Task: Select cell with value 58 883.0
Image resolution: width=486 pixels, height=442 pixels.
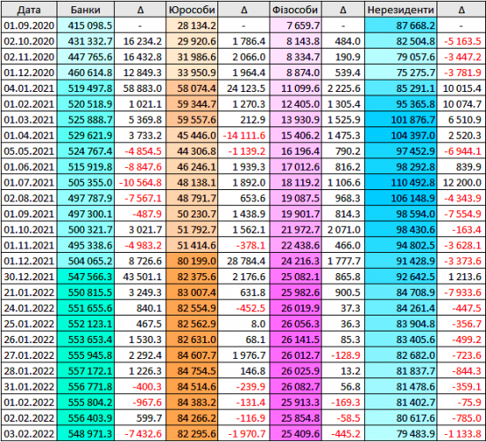Action: click(x=140, y=88)
